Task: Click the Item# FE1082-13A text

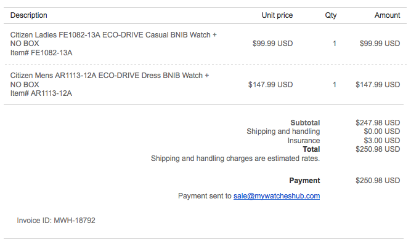Action: click(x=41, y=53)
